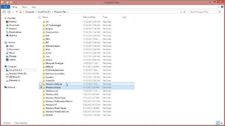Click the New folder quick access icon
Image resolution: width=225 pixels, height=126 pixels.
click(x=11, y=2)
